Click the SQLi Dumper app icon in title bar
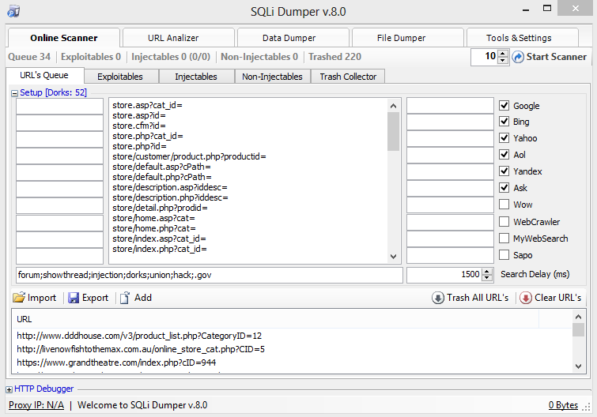Screen dimensions: 597x417 (x=13, y=11)
